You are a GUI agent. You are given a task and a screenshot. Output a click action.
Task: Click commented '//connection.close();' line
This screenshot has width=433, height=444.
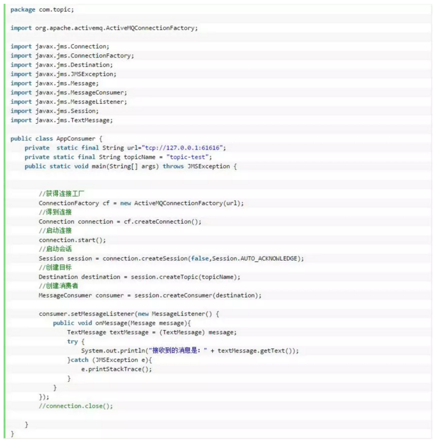point(76,406)
